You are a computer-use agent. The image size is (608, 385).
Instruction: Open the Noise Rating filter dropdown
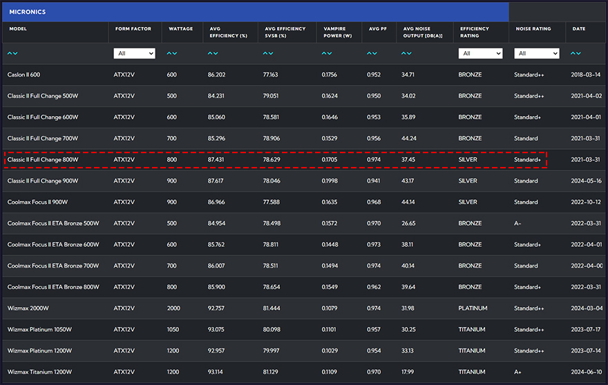tap(537, 53)
